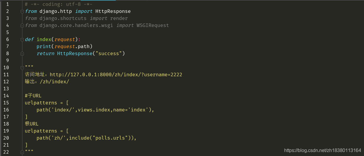
Task: Click the closing docstring fold marker on line 22
Action: click(x=22, y=152)
